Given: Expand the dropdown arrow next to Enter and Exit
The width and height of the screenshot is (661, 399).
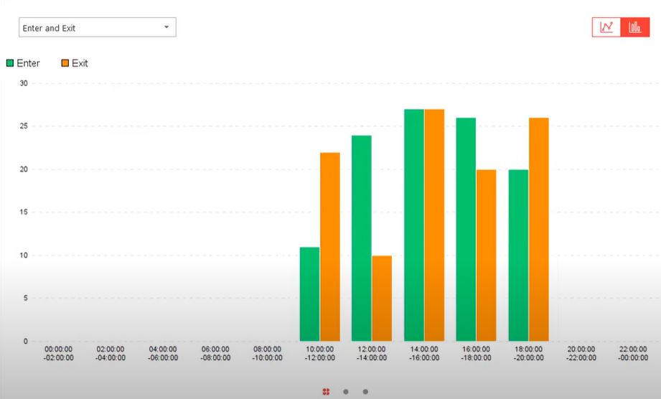Looking at the screenshot, I should 167,27.
